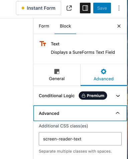Expand the Conditional Logic chevron
This screenshot has height=159, width=128.
click(x=118, y=96)
